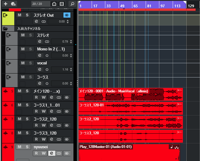The image size is (200, 161).
Task: Step the vocal channel volume value 1.16
Action: (x=71, y=70)
